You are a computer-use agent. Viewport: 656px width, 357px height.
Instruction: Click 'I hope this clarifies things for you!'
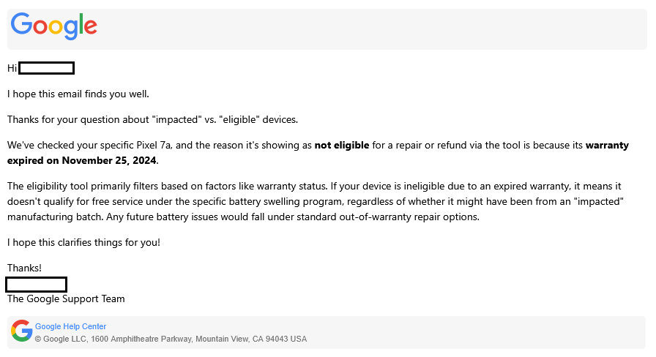coord(83,242)
